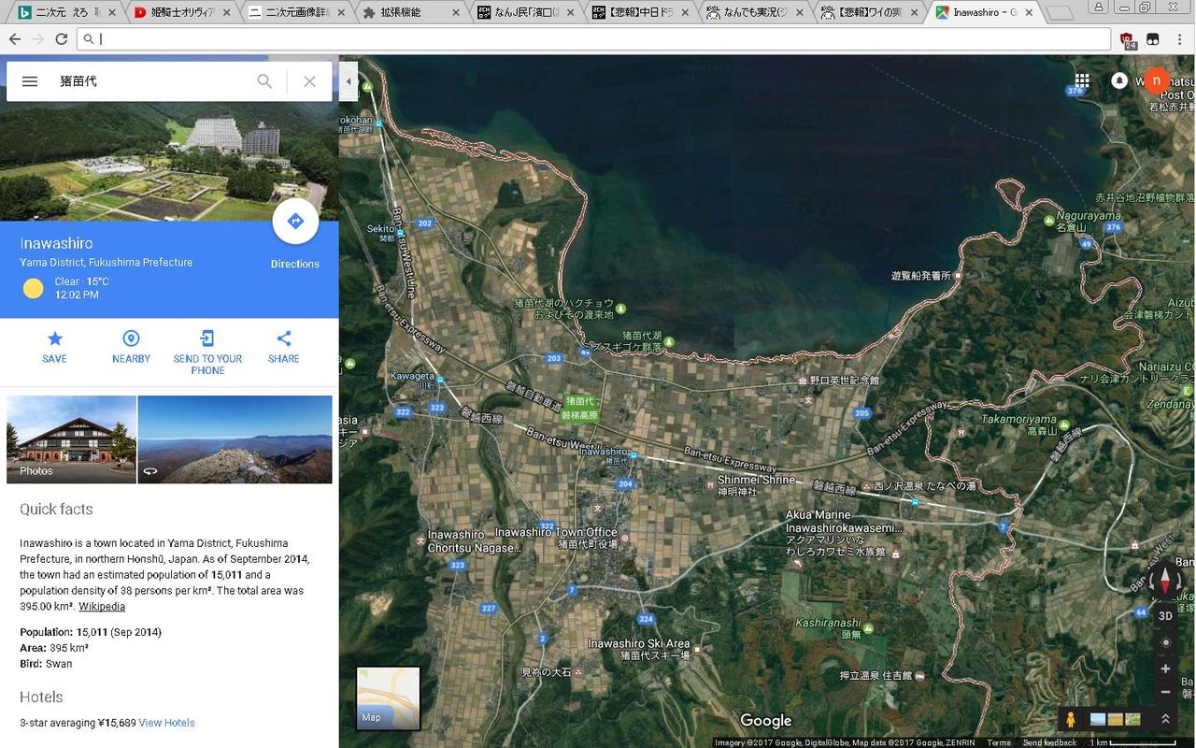Open the 360 mountain panorama photo
Image resolution: width=1196 pixels, height=748 pixels.
tap(235, 439)
